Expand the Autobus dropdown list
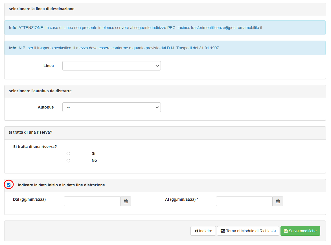Screen dimensions: 331x245 pos(111,107)
